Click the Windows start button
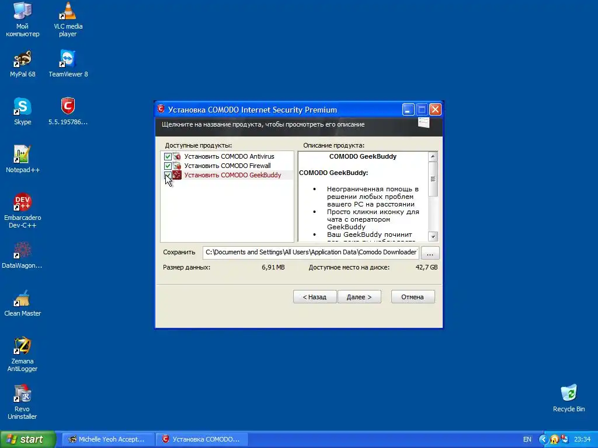Screen dimensions: 598x448 [x=27, y=439]
